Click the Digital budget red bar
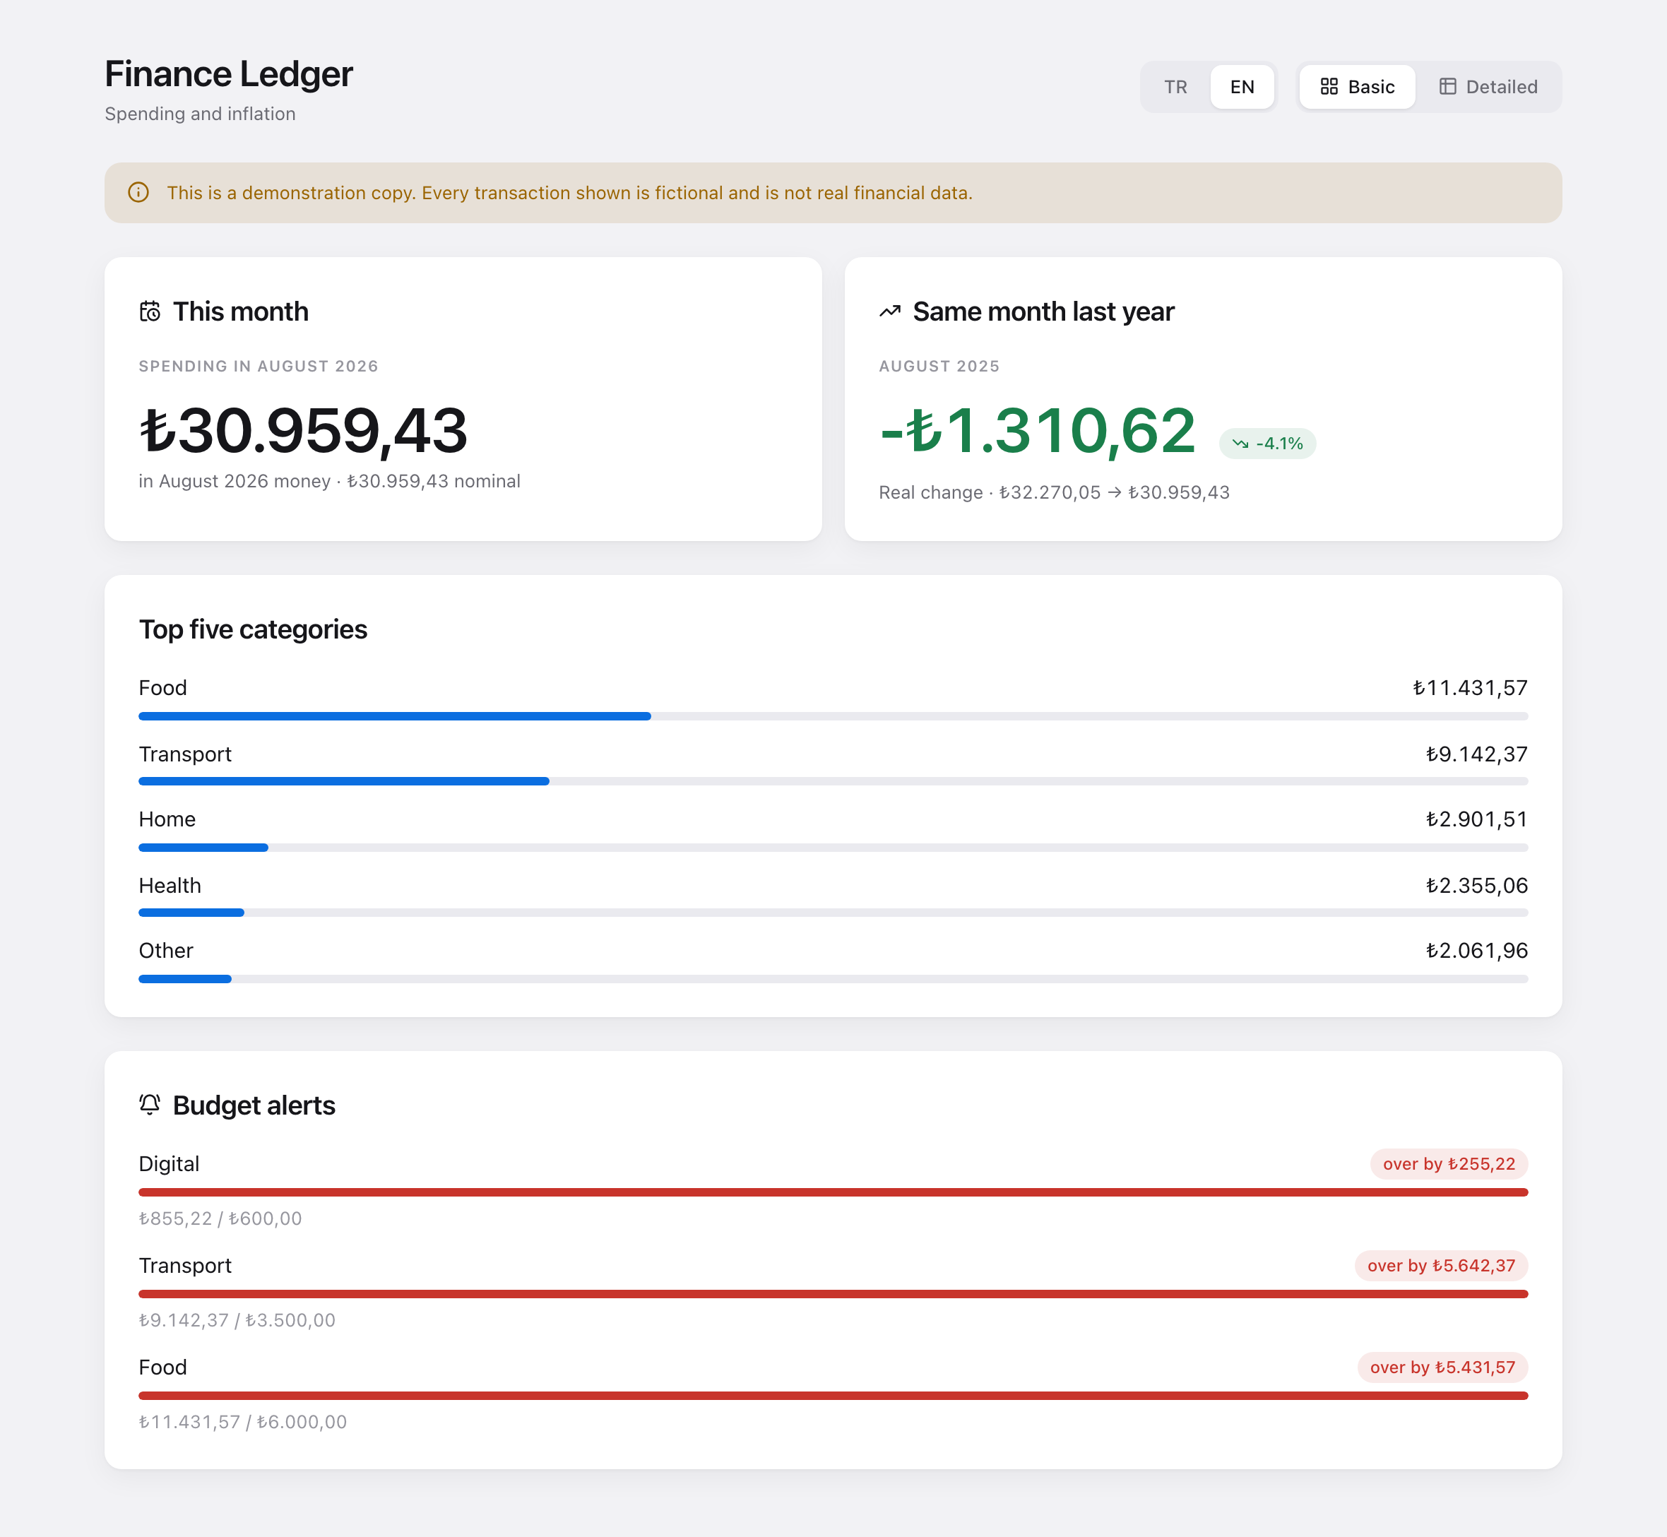This screenshot has width=1667, height=1537. pos(833,1193)
